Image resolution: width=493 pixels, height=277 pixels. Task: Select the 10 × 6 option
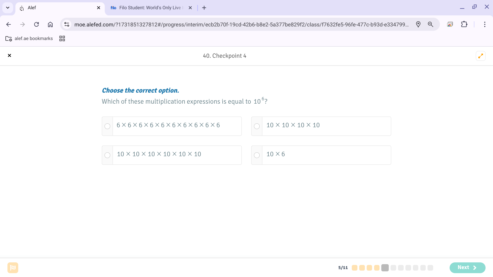click(257, 155)
